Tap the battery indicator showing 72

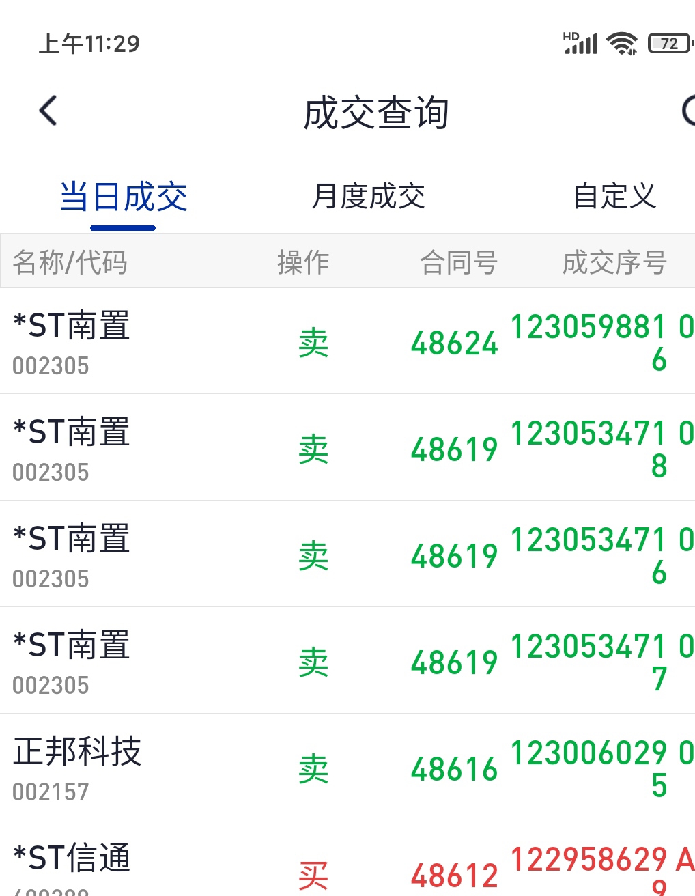(x=670, y=44)
